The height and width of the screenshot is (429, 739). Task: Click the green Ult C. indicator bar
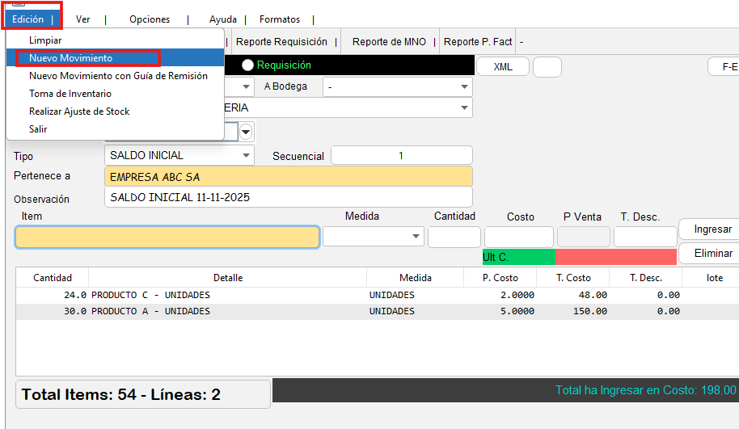tap(518, 257)
